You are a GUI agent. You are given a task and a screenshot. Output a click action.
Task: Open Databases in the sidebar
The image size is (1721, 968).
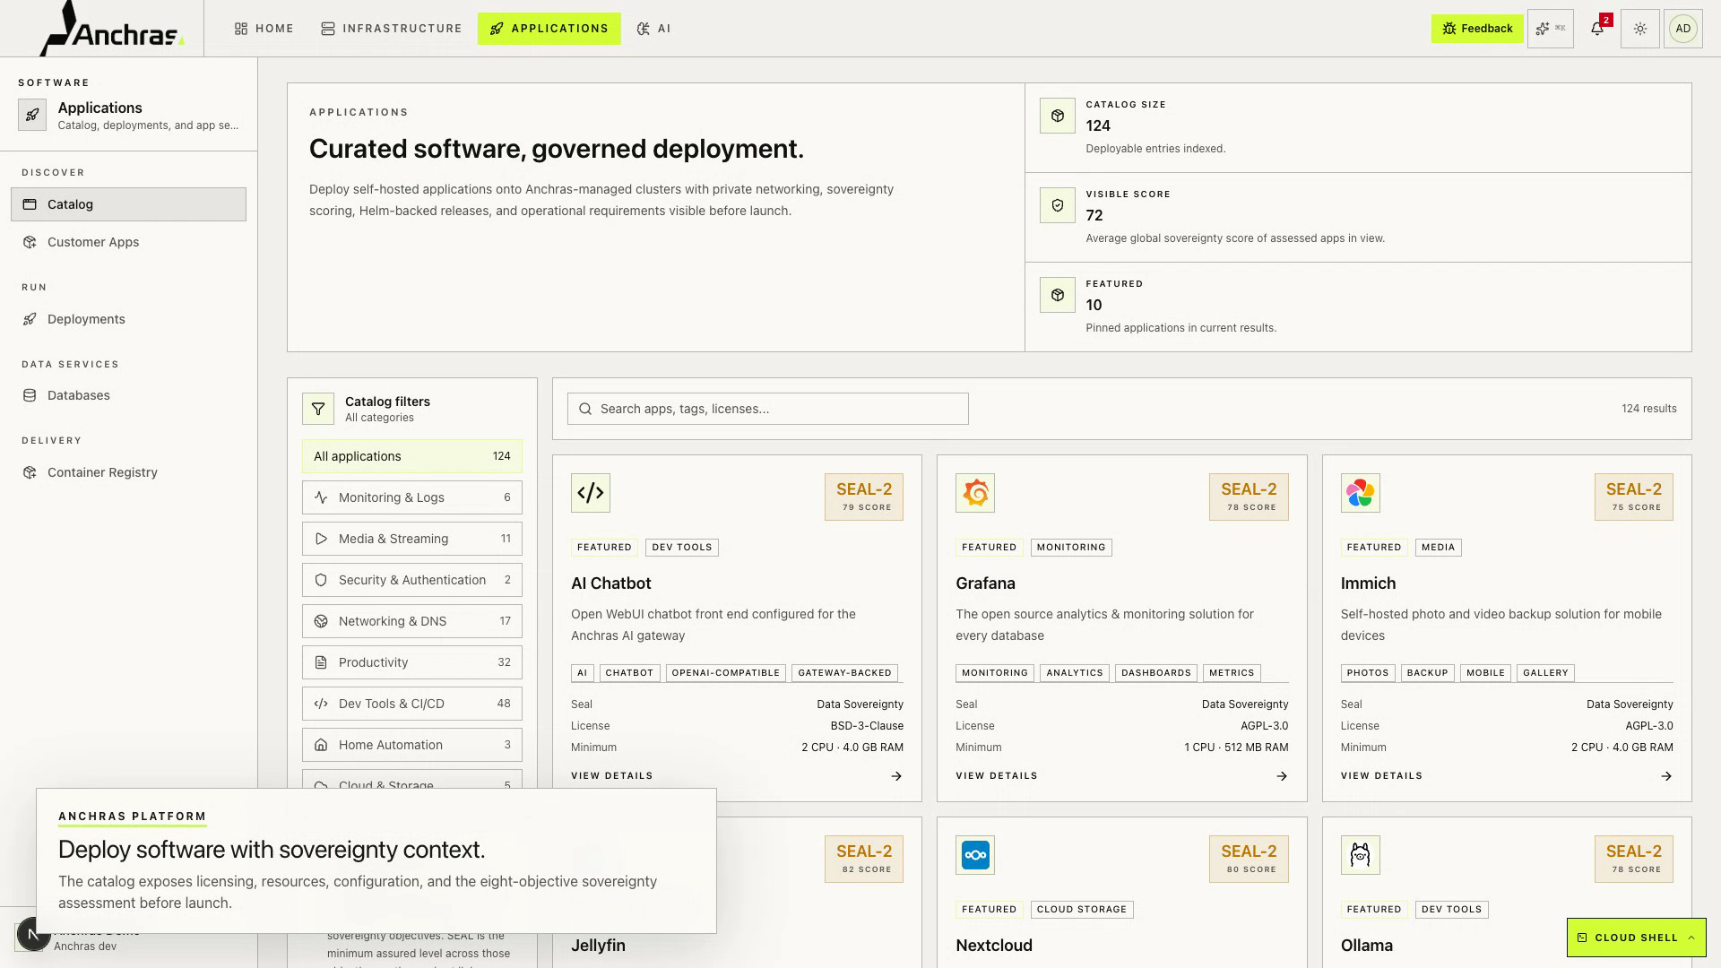tap(128, 395)
